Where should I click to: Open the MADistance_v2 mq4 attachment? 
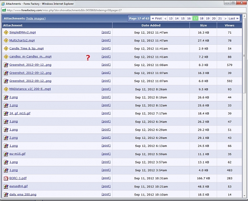click(x=30, y=89)
